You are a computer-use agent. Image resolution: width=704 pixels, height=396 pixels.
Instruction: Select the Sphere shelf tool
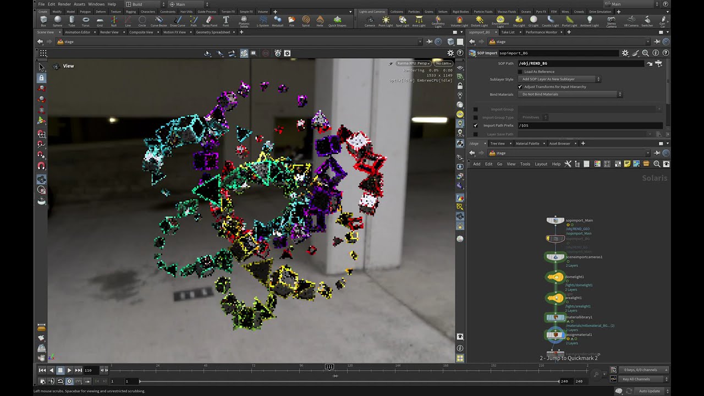tap(58, 21)
